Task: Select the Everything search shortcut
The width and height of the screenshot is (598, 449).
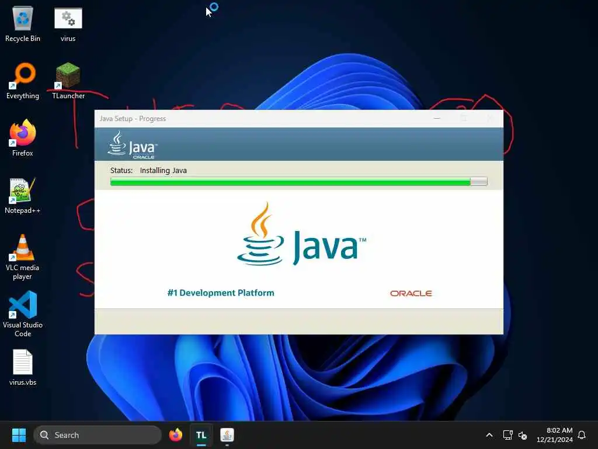Action: 23,81
